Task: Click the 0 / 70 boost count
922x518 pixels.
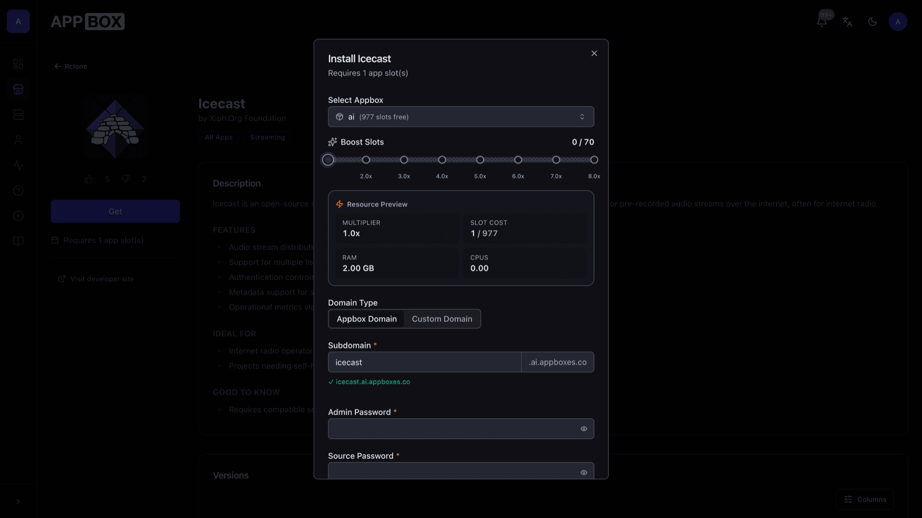Action: 583,142
